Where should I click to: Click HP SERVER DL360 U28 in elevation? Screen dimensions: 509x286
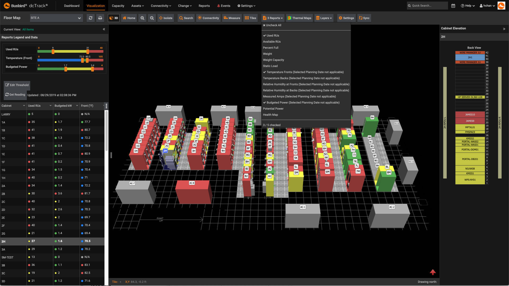470,97
